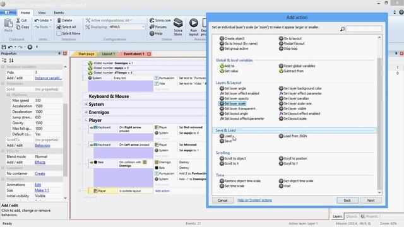This screenshot has width=404, height=227.
Task: Open Help on System actions link
Action: coord(254,201)
